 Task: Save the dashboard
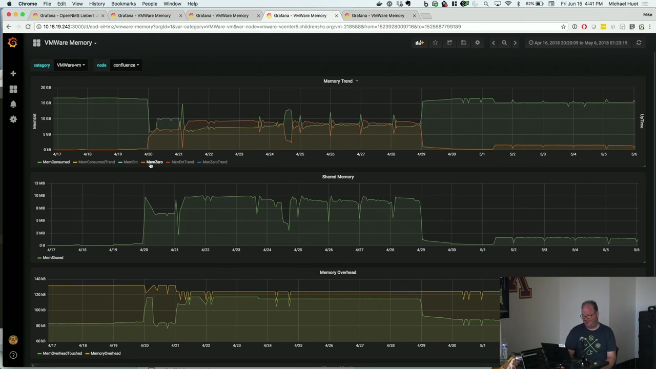(x=463, y=43)
